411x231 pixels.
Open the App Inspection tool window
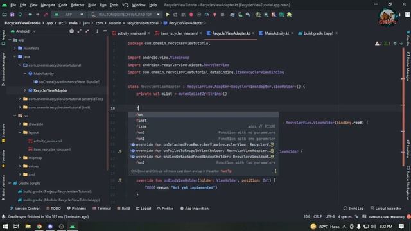(195, 209)
